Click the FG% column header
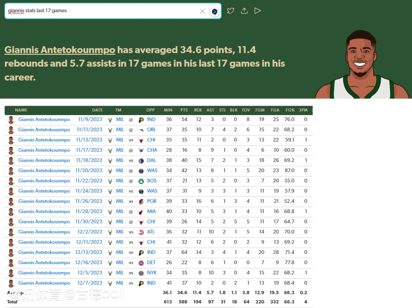Image resolution: width=412 pixels, height=308 pixels. click(x=290, y=110)
